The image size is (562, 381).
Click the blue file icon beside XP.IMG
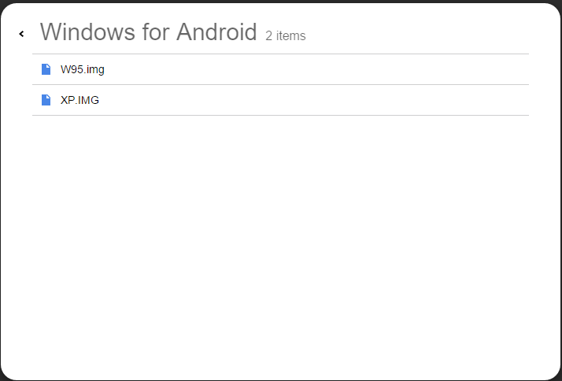pyautogui.click(x=46, y=100)
